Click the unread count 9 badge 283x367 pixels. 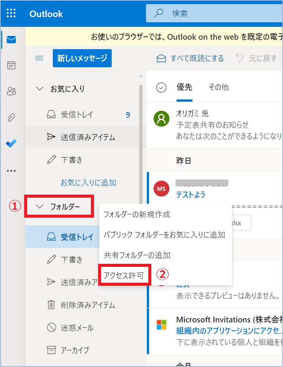pos(128,115)
